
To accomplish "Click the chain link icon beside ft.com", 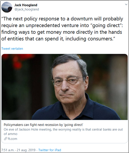I will [x=5, y=139].
